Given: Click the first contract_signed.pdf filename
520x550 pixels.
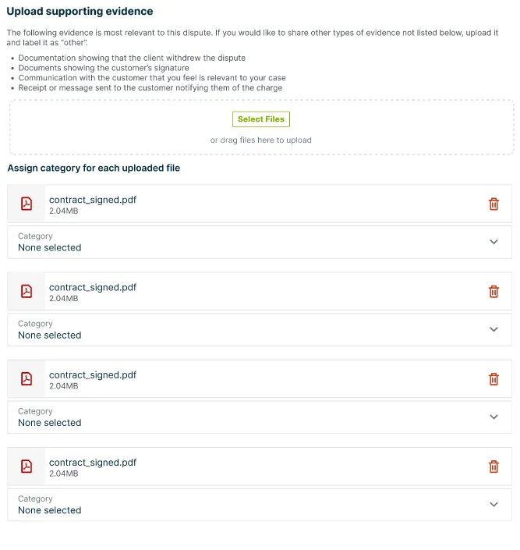Looking at the screenshot, I should [93, 200].
